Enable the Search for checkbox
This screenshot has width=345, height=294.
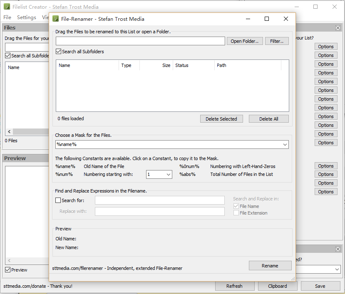(x=58, y=200)
